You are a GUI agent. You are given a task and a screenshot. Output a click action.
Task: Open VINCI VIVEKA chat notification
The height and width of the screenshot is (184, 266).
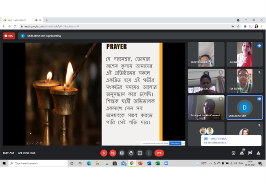tap(231, 141)
